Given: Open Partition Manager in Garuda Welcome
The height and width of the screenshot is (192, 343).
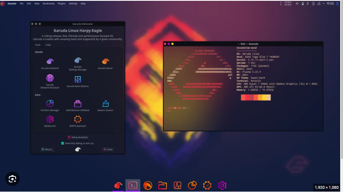Looking at the screenshot, I should click(x=50, y=105).
